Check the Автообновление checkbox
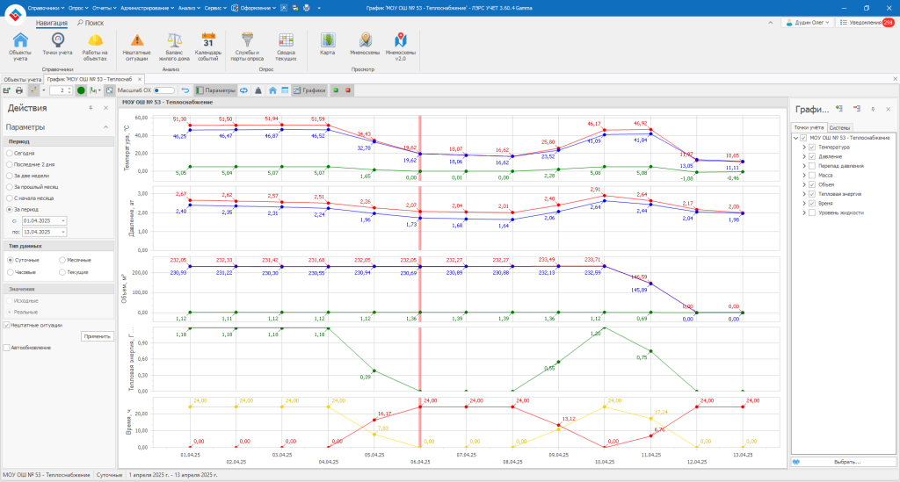Screen dimensions: 900x482 (7, 347)
